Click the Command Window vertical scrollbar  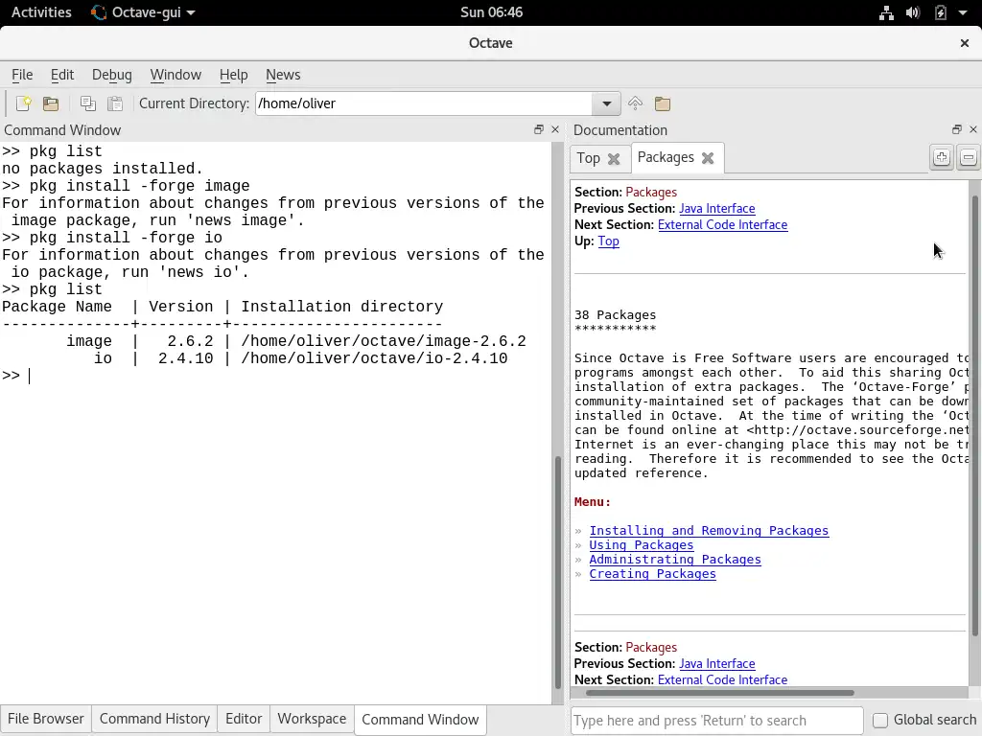point(557,572)
